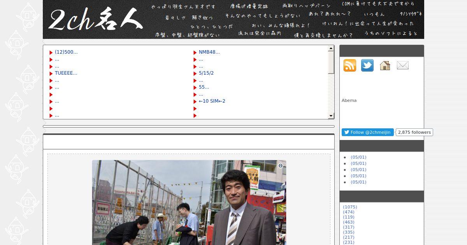The image size is (467, 245).
Task: Click the house home icon
Action: [385, 65]
